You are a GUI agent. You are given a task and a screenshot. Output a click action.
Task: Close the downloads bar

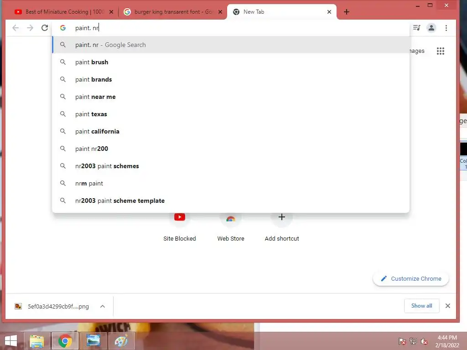tap(448, 306)
